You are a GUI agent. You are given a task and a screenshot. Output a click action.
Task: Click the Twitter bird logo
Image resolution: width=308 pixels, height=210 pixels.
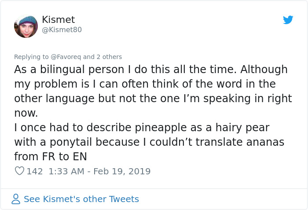coord(288,20)
